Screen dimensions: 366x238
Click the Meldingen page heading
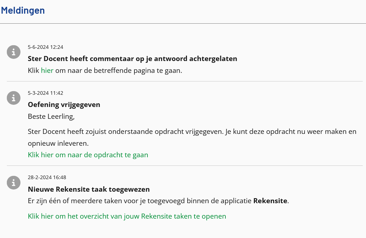click(23, 10)
